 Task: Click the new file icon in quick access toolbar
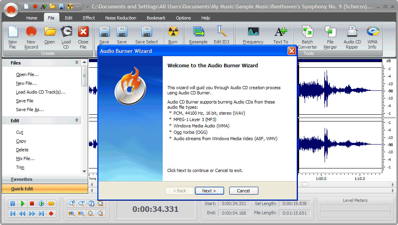point(26,6)
